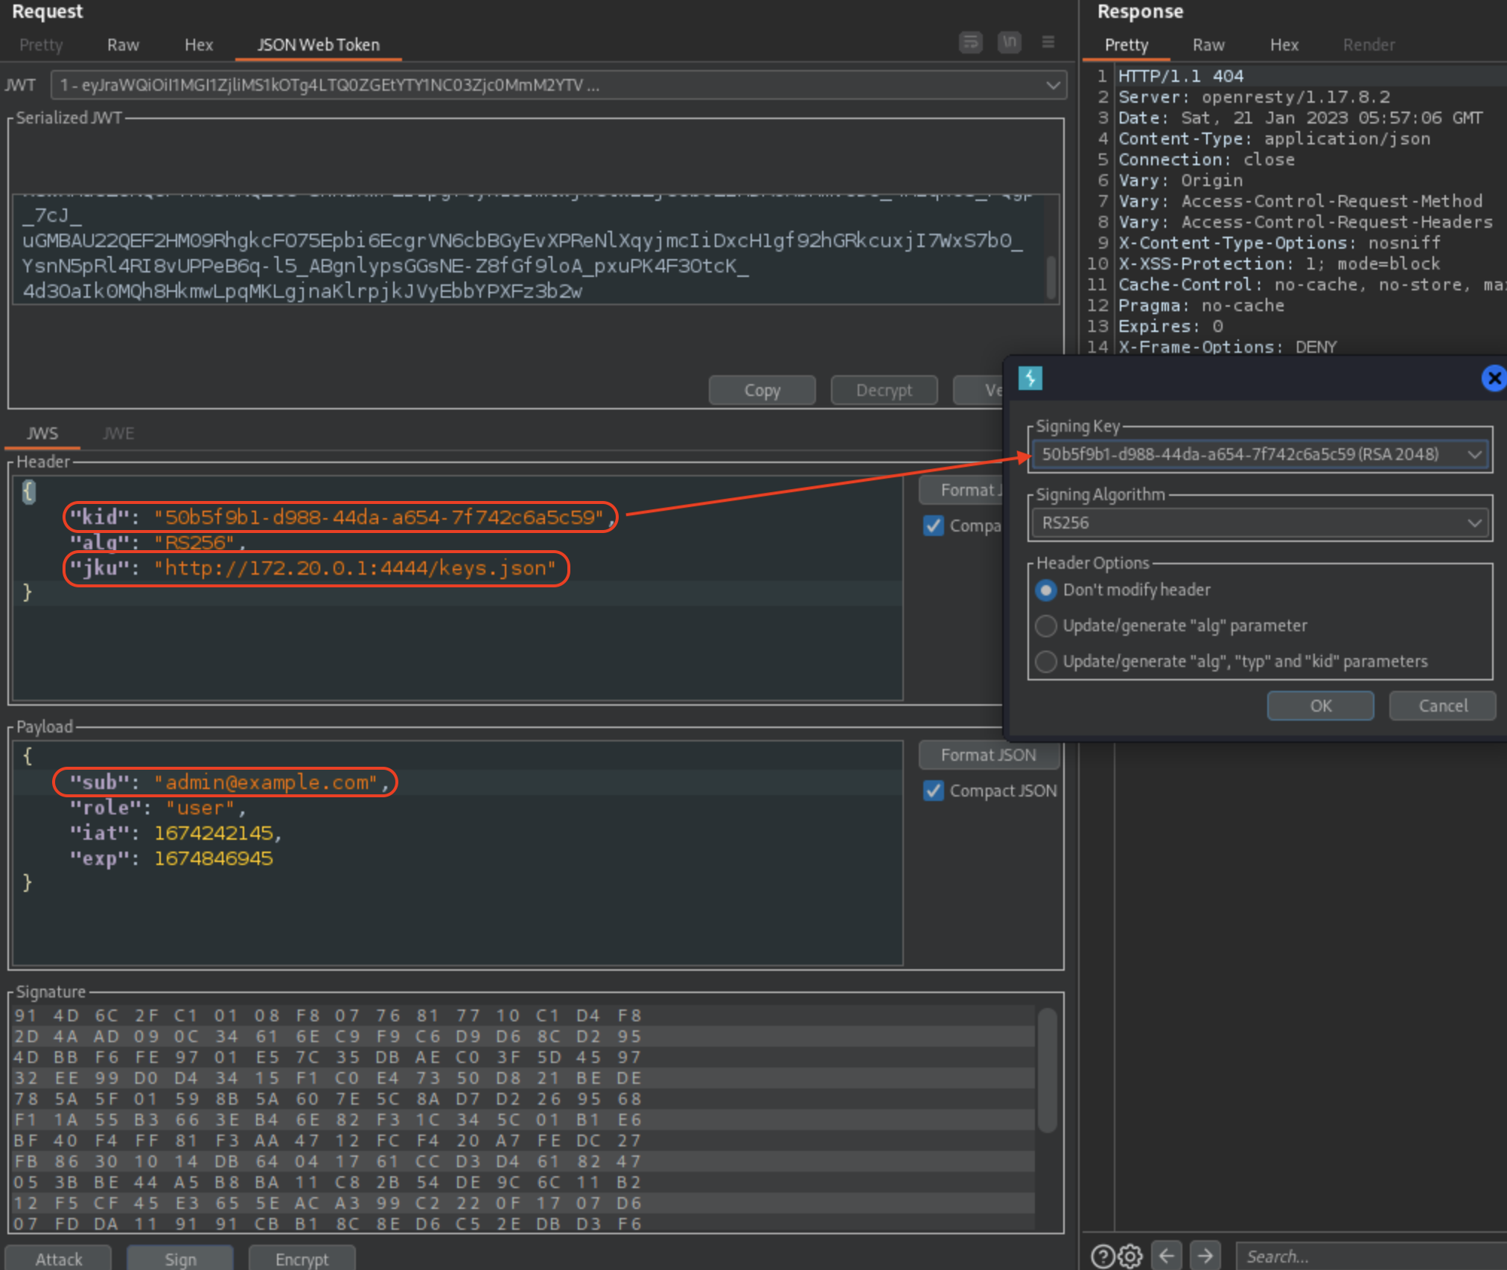Select "Don't modify header" radio option

1046,590
